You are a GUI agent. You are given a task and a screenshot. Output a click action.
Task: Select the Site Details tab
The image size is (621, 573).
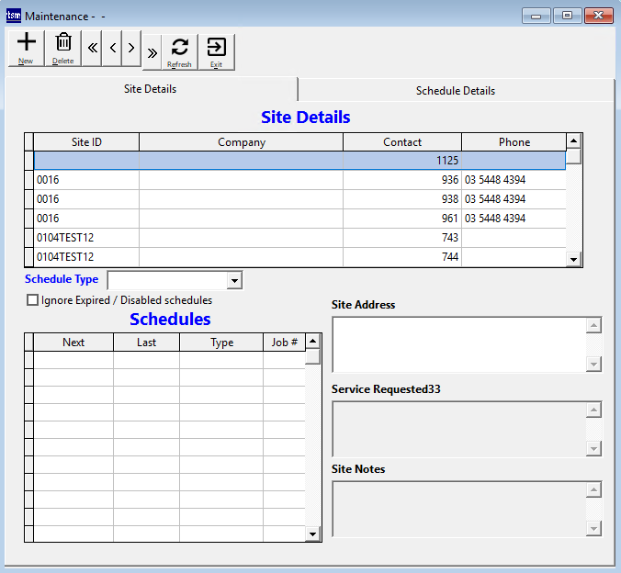click(x=151, y=89)
